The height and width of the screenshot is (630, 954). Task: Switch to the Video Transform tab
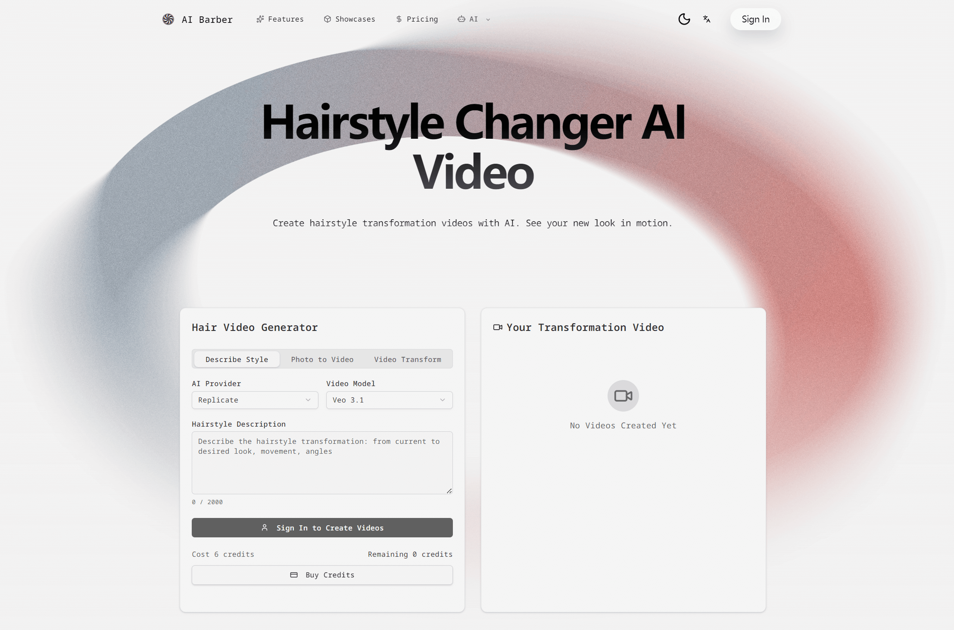408,359
